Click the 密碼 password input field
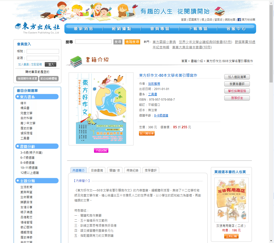 tap(43, 58)
